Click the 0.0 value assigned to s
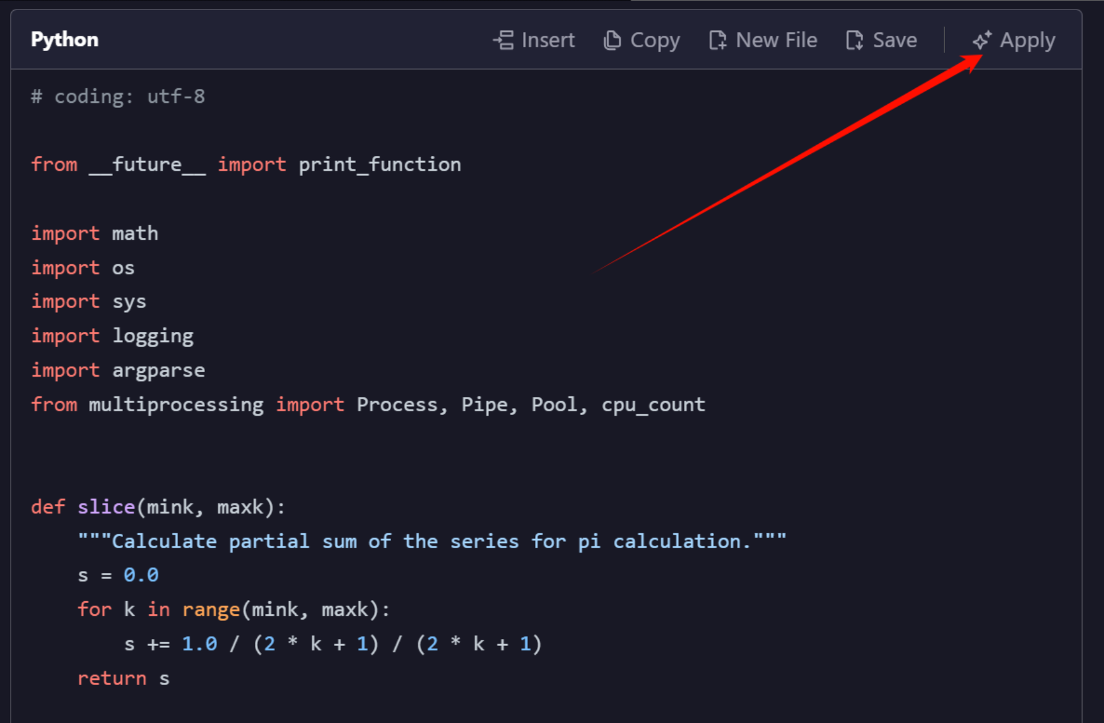1104x723 pixels. pyautogui.click(x=141, y=575)
